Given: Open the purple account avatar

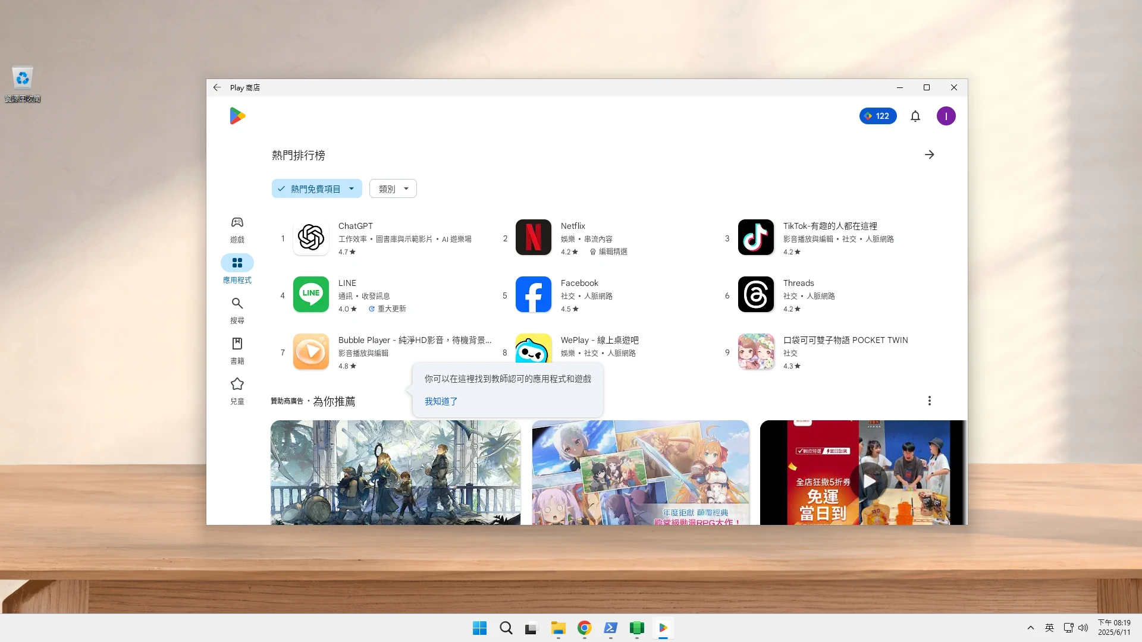Looking at the screenshot, I should click(x=946, y=116).
